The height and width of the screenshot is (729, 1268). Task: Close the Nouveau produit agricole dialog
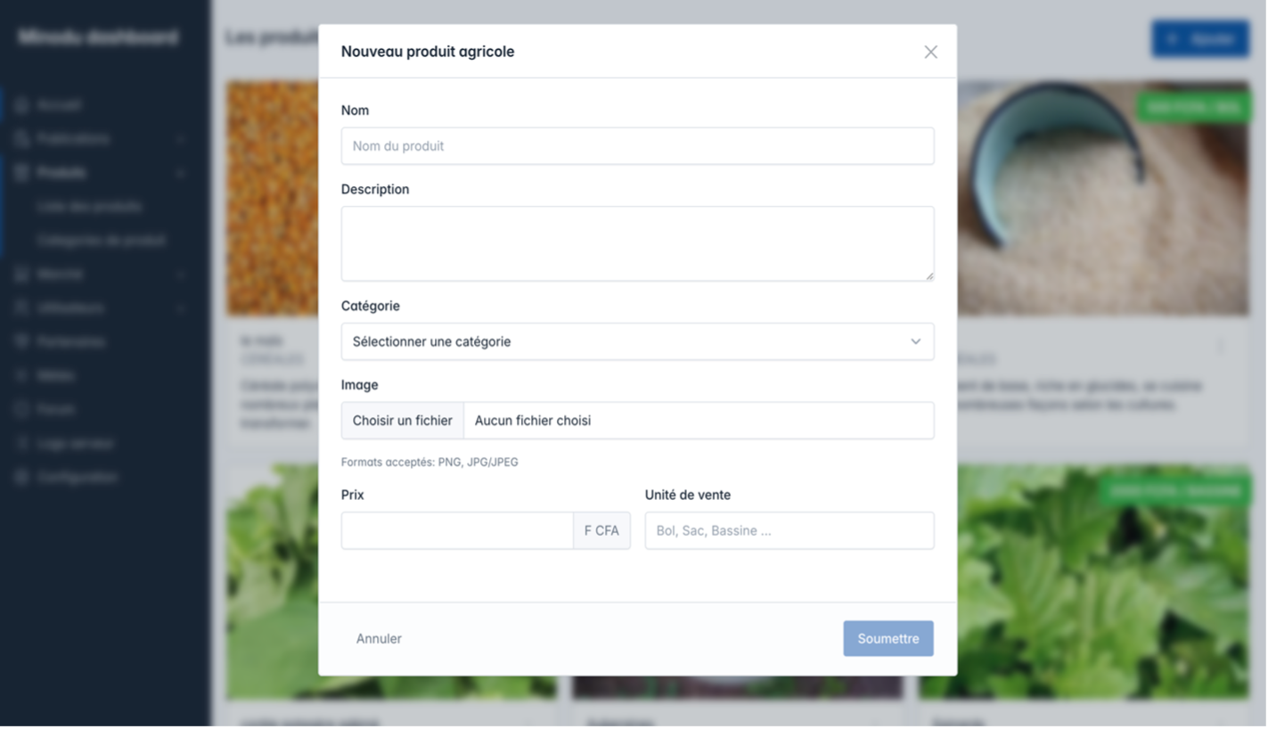pyautogui.click(x=930, y=53)
